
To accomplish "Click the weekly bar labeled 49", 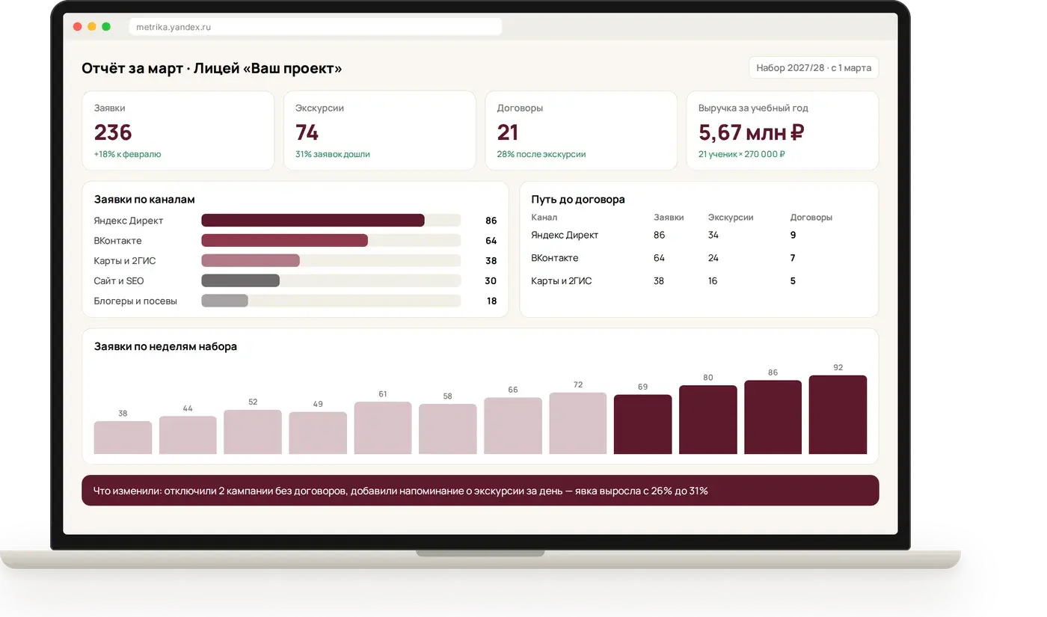I will tap(318, 433).
